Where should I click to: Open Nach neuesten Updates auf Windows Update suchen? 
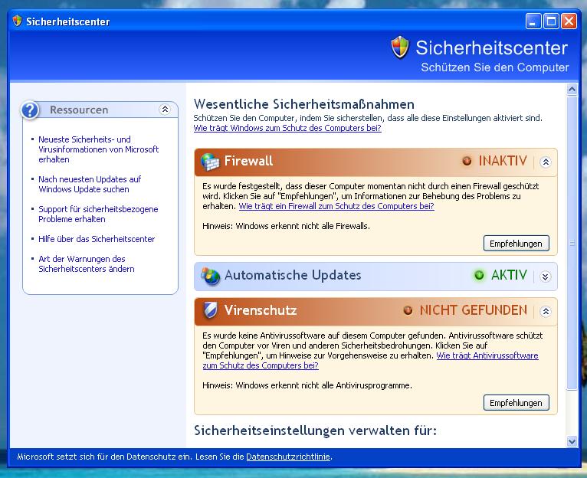[90, 184]
